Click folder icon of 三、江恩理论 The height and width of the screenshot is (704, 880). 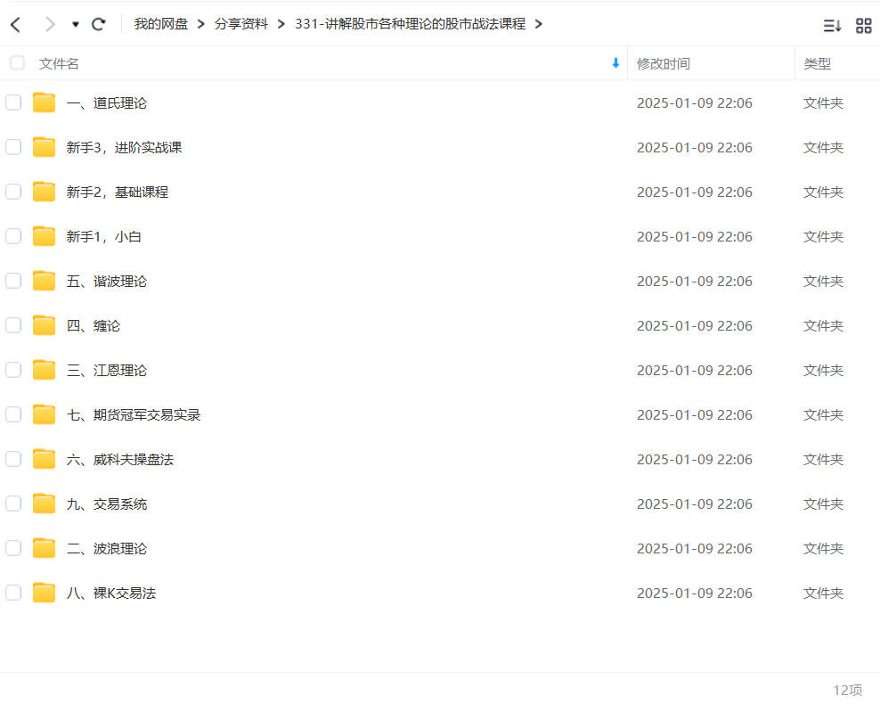point(44,370)
